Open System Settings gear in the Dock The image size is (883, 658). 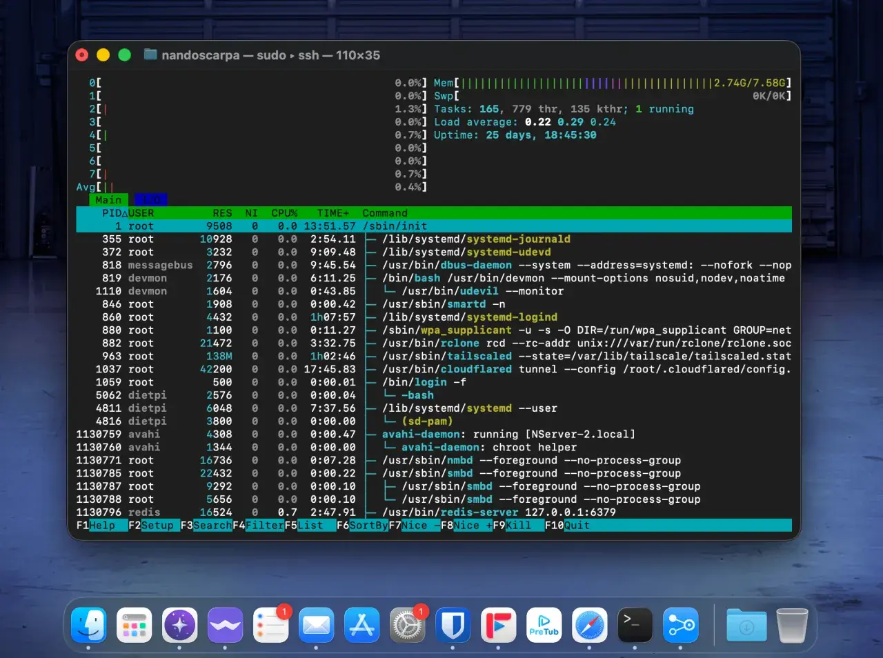tap(407, 625)
